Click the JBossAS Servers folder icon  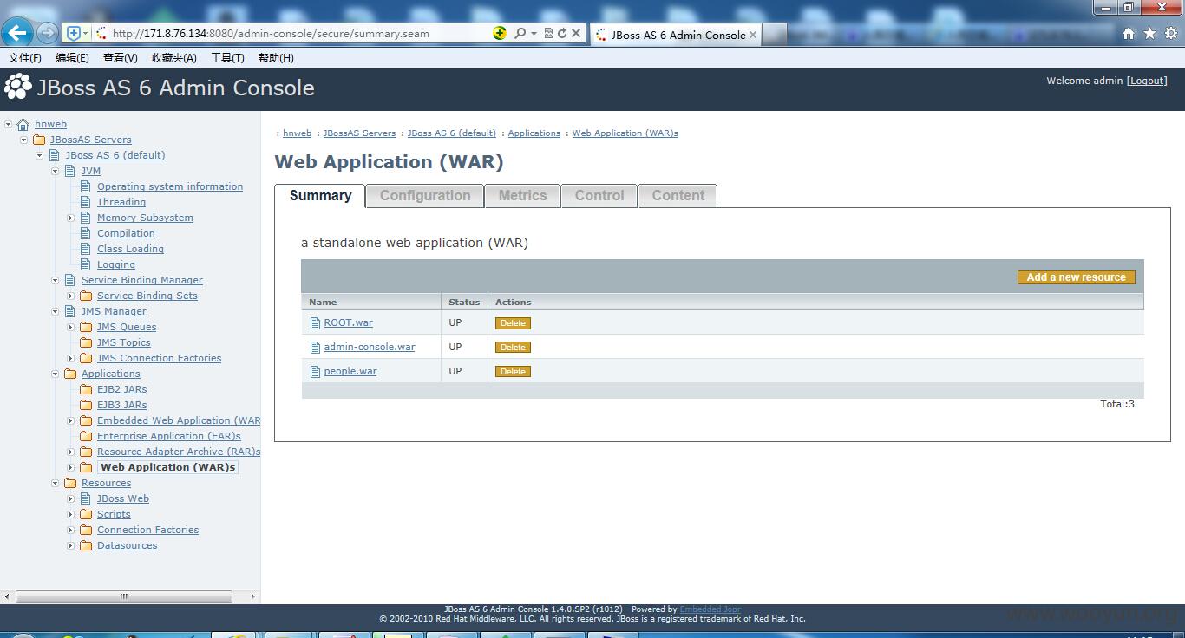39,140
